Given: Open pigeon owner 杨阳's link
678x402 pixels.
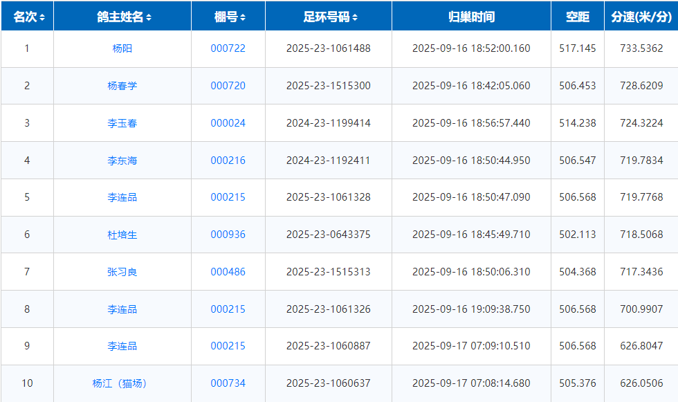Looking at the screenshot, I should [x=122, y=48].
